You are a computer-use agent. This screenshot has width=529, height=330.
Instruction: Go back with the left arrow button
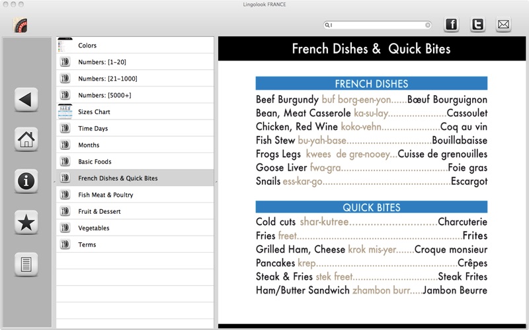point(26,100)
